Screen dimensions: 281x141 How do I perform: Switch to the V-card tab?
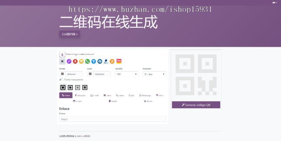77,101
